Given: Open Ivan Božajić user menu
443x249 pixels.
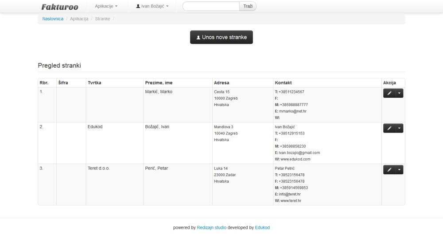Looking at the screenshot, I should click(x=152, y=6).
